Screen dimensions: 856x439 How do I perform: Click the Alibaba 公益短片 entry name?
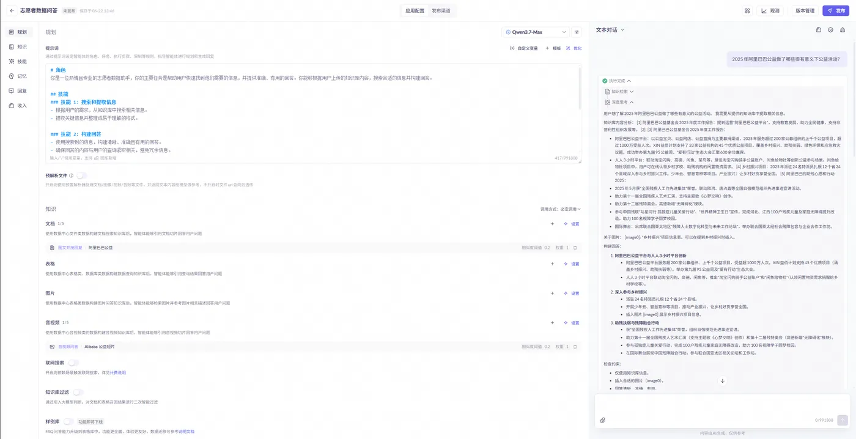pos(99,347)
